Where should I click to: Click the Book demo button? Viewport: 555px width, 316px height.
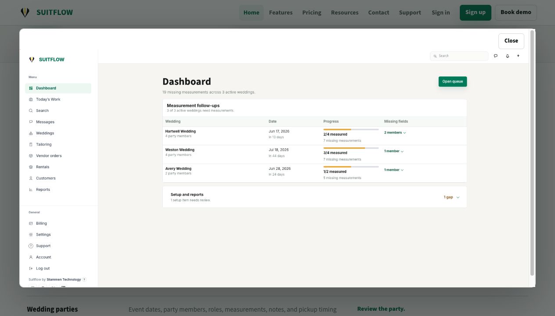tap(516, 12)
